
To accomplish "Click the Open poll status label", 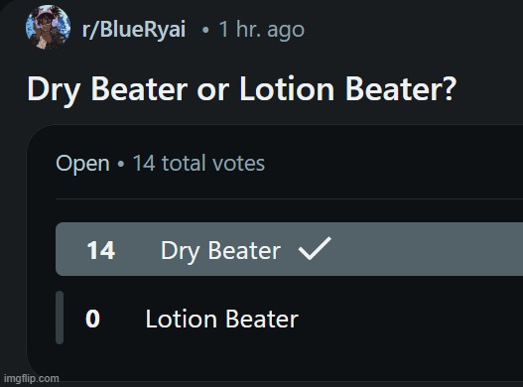I will tap(82, 164).
